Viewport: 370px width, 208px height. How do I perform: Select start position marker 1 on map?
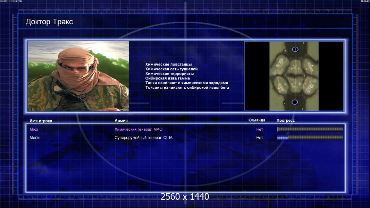coord(295,49)
